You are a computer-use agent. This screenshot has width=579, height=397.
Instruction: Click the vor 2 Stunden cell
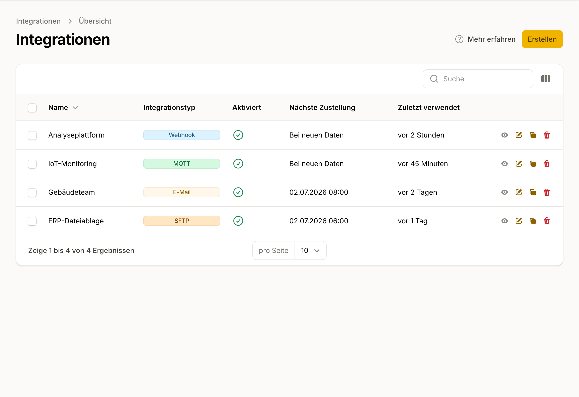[x=421, y=135]
